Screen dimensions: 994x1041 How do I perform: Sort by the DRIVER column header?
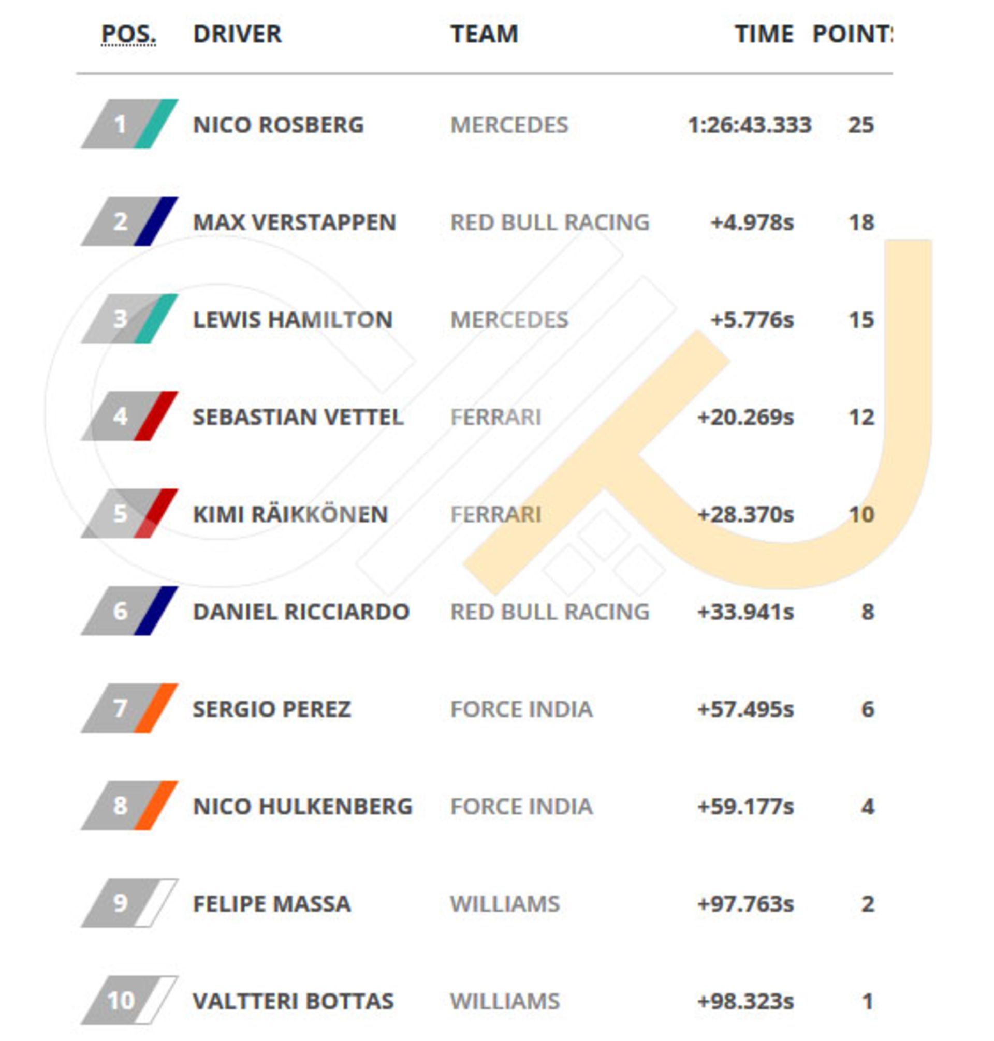pyautogui.click(x=238, y=34)
